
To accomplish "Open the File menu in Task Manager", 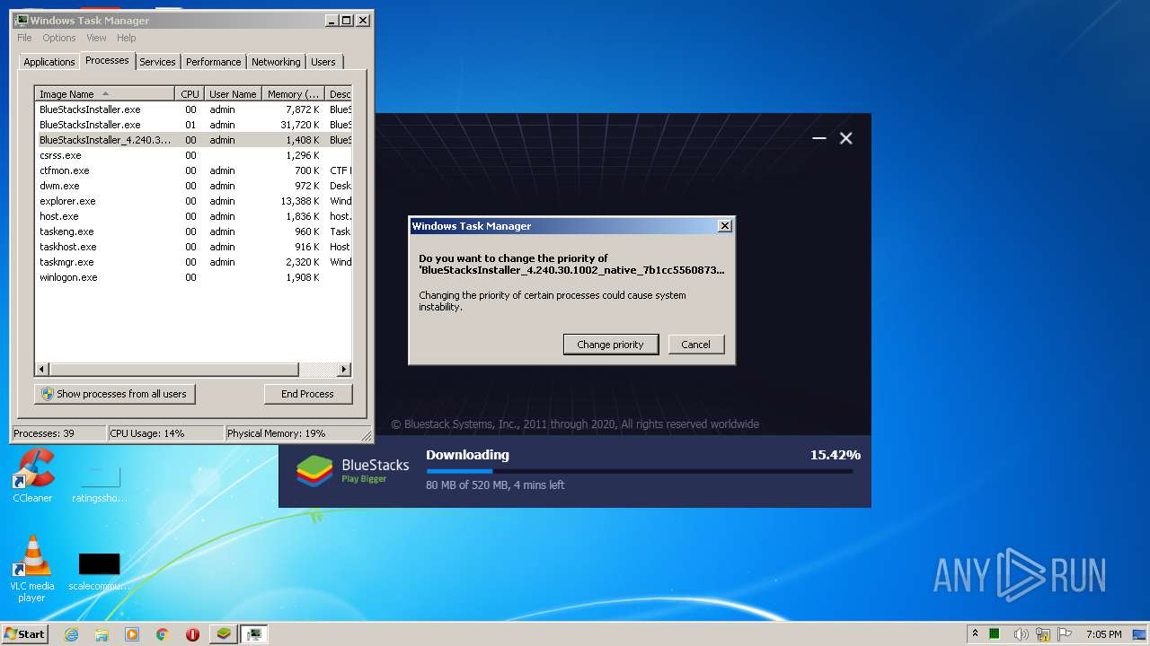I will [x=24, y=38].
